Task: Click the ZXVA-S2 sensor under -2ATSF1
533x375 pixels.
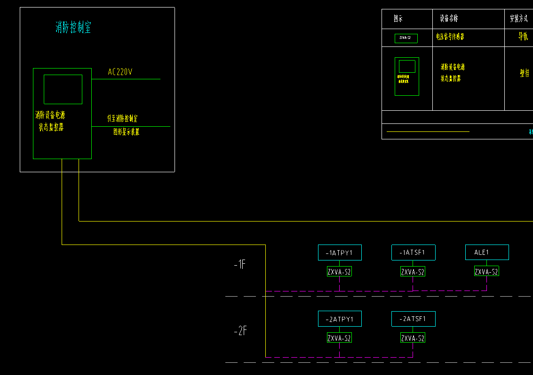Action: [x=413, y=338]
